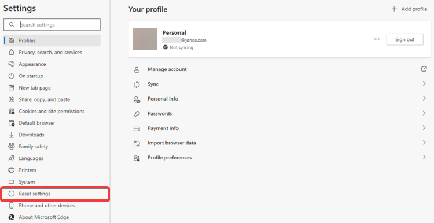
Task: Open Import browser data label
Action: (x=172, y=143)
